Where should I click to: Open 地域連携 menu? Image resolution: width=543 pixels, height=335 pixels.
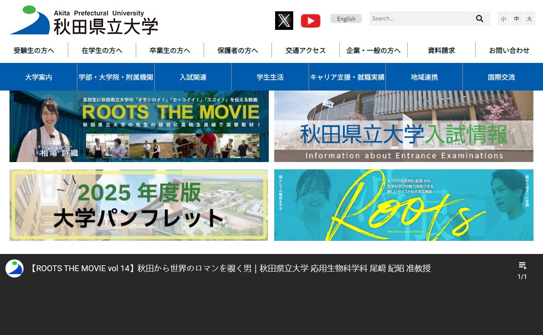[x=424, y=77]
